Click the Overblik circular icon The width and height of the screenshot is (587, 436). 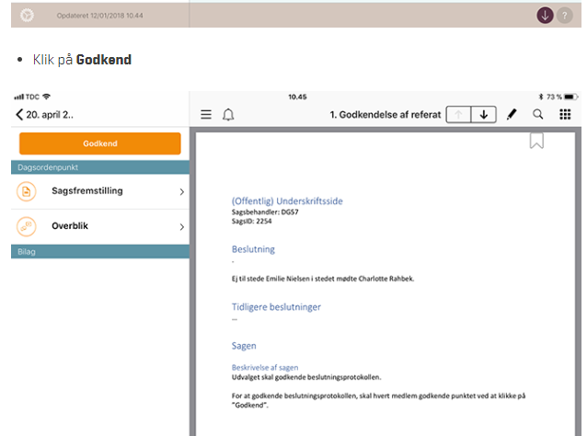(x=27, y=226)
